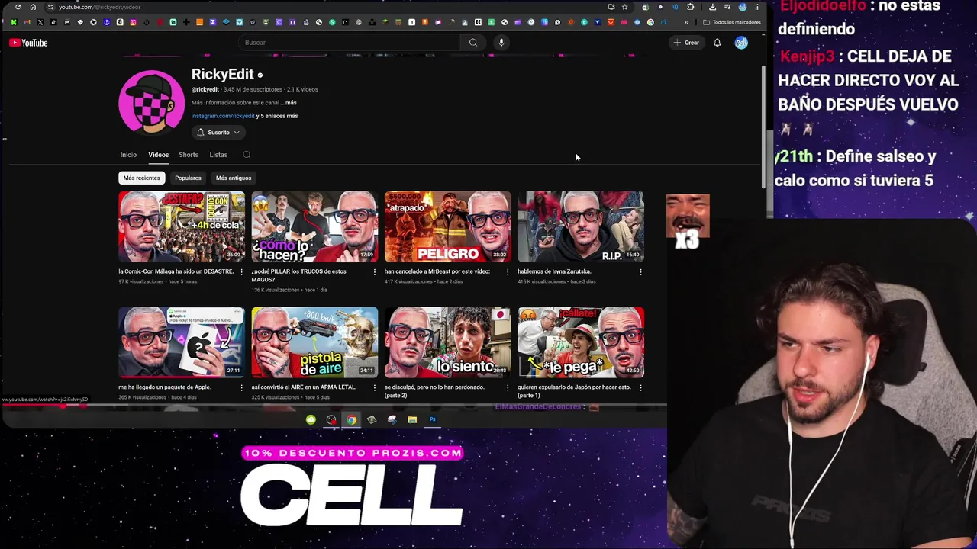
Task: Click channel search magnifier icon
Action: 247,155
